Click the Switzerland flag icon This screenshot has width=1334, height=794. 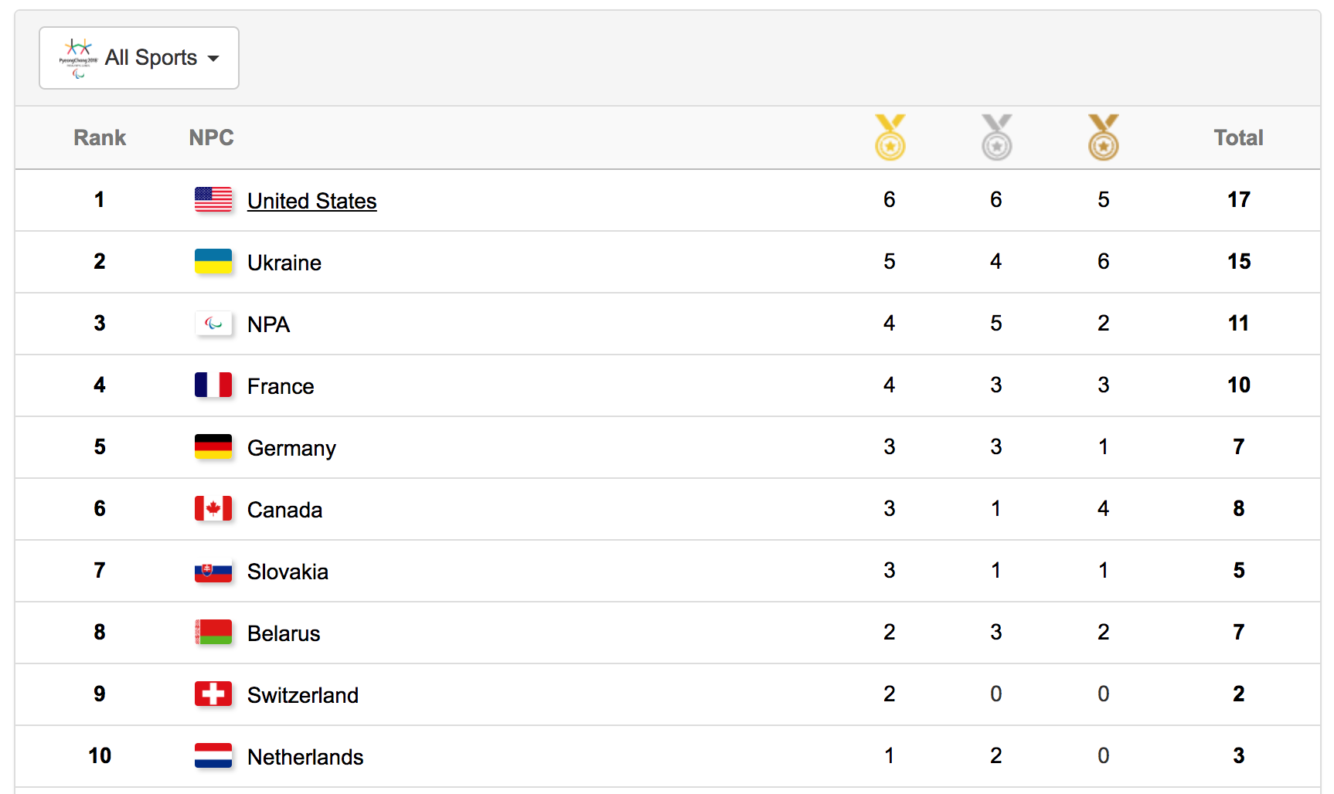tap(213, 694)
